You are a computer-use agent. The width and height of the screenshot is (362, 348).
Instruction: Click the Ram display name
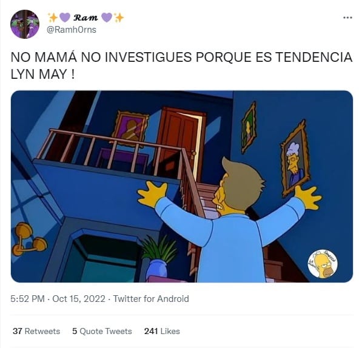85,18
